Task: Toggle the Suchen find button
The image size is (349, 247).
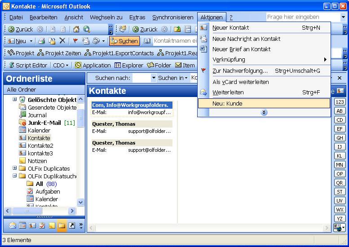Action: coord(124,41)
